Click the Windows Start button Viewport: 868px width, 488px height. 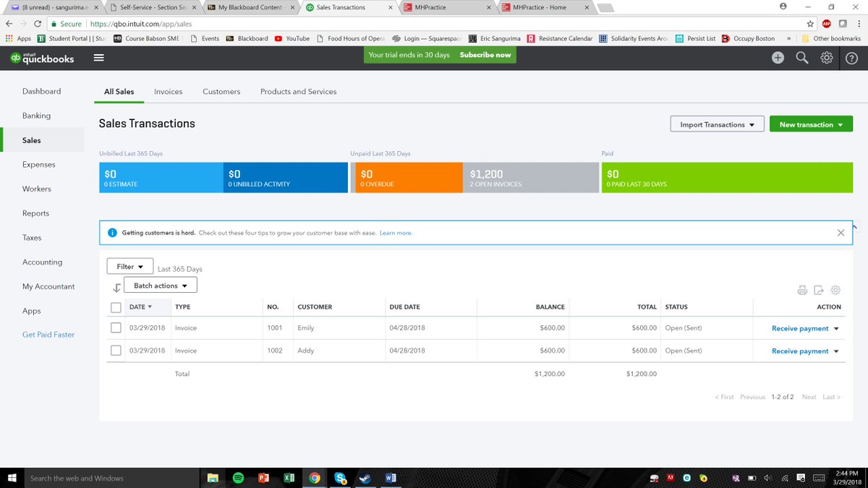tap(12, 478)
